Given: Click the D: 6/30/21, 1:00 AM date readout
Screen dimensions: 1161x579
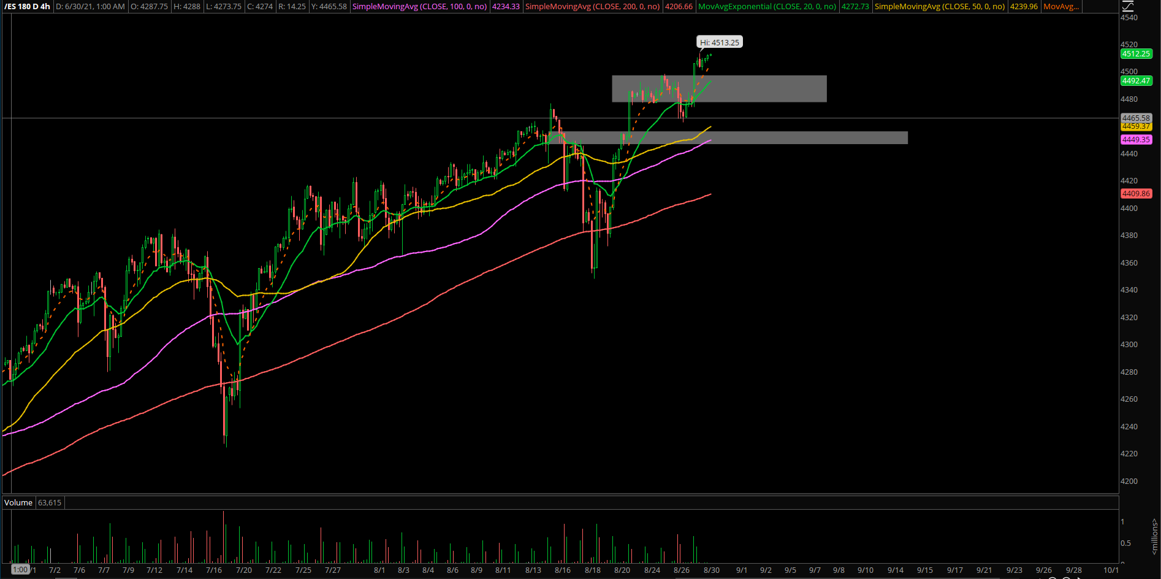Looking at the screenshot, I should (x=90, y=6).
